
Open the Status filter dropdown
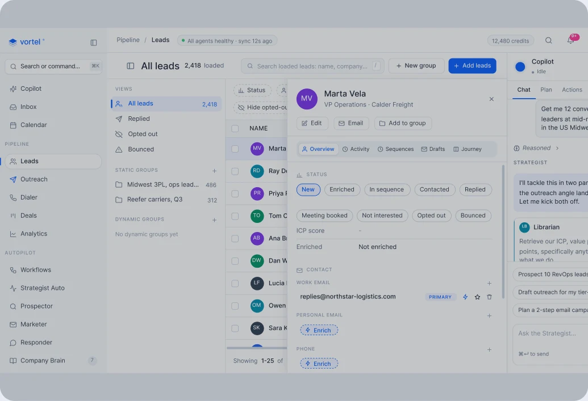[x=252, y=90]
